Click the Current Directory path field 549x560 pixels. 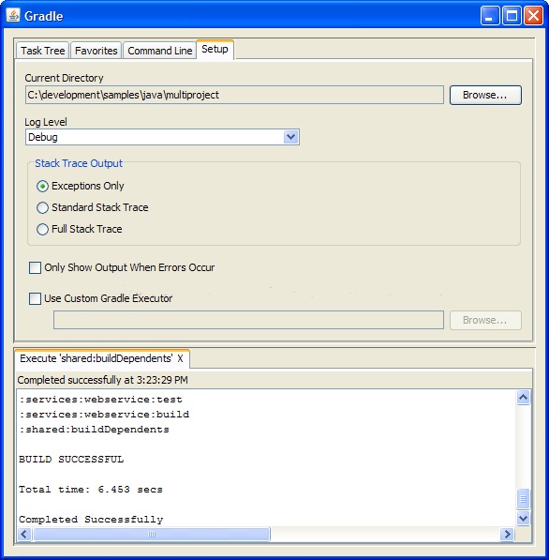[234, 95]
